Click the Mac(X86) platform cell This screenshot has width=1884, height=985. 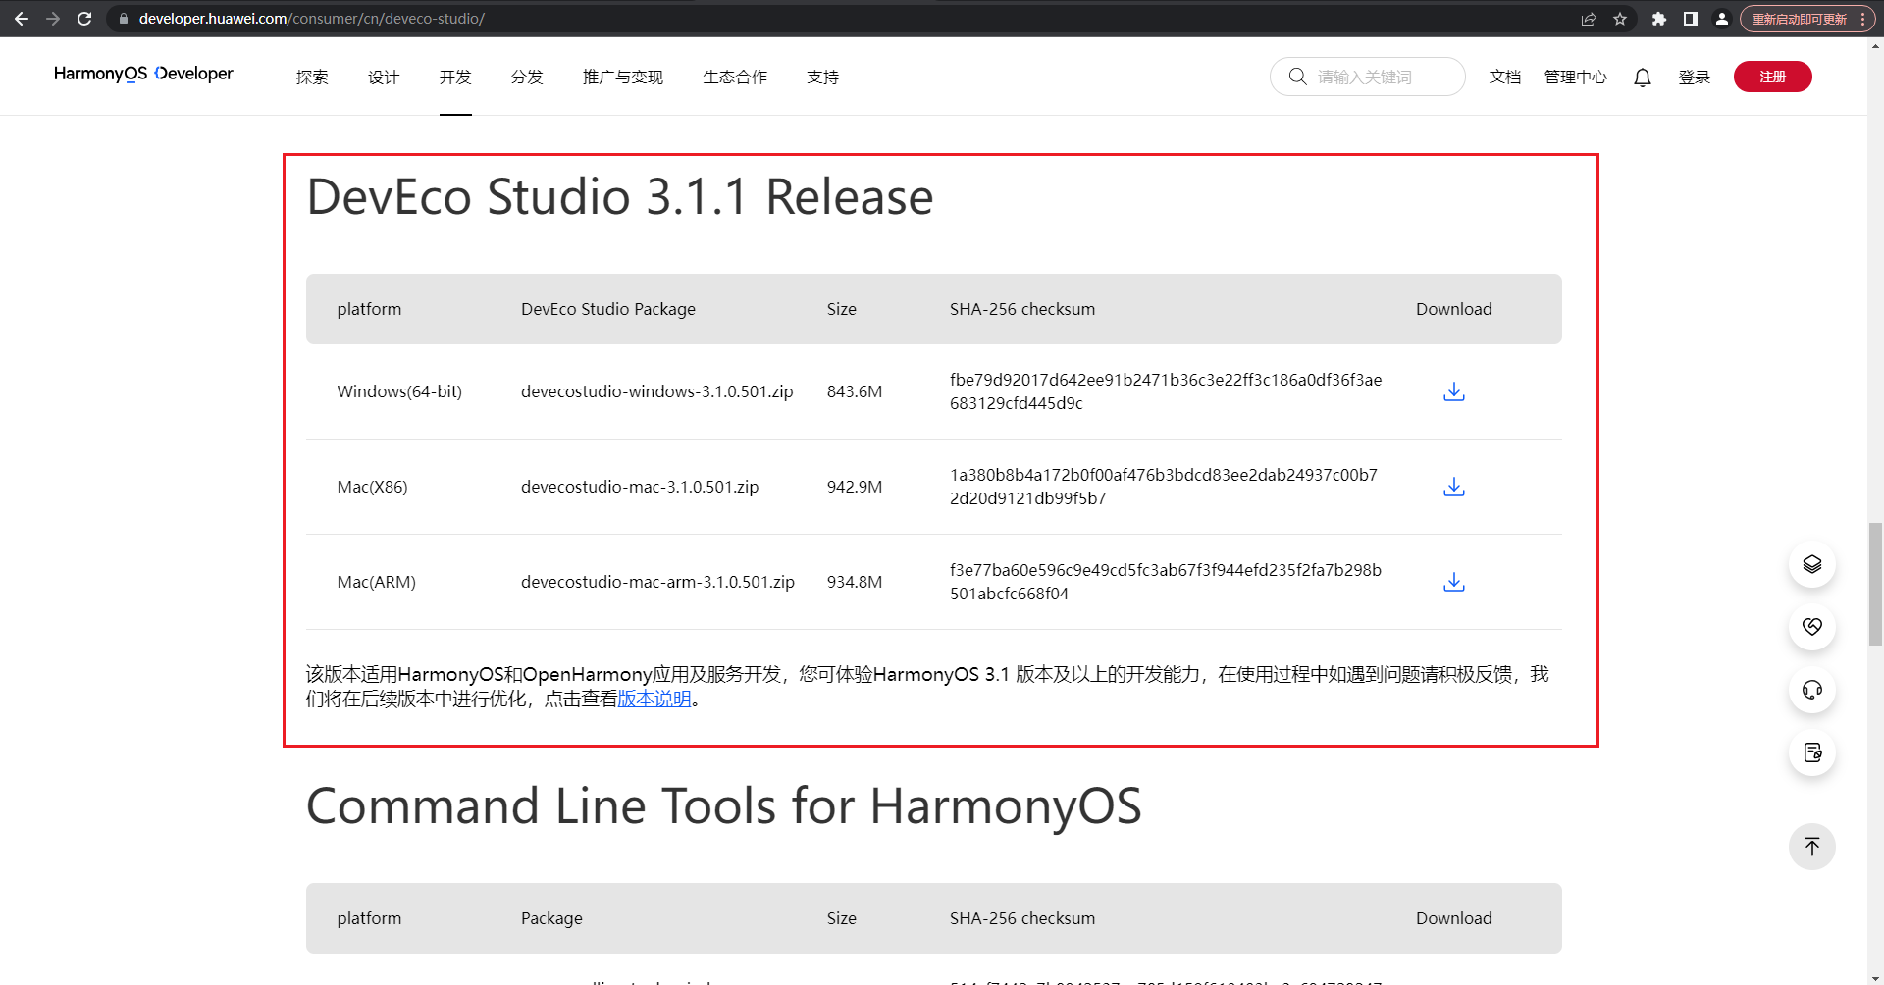(x=372, y=487)
